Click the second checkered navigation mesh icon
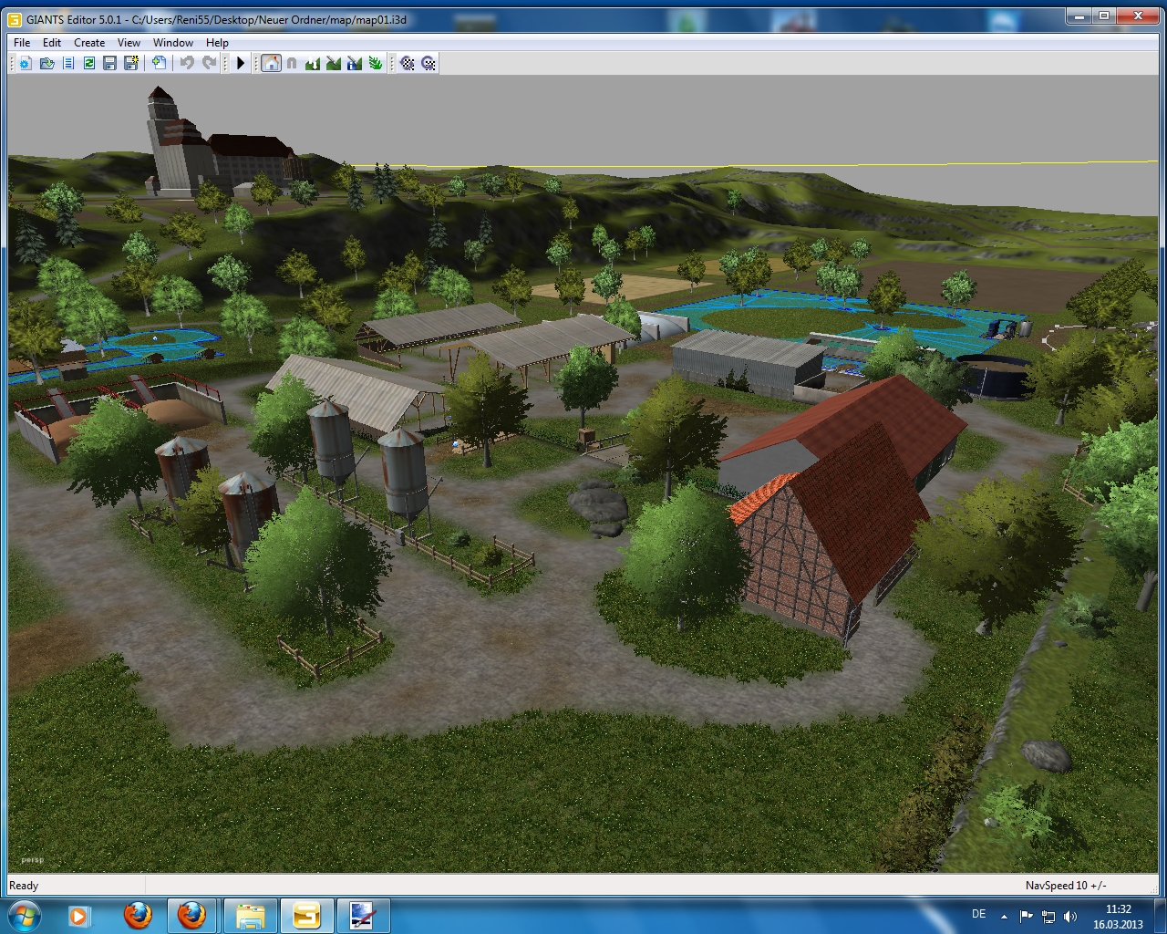 click(x=429, y=63)
